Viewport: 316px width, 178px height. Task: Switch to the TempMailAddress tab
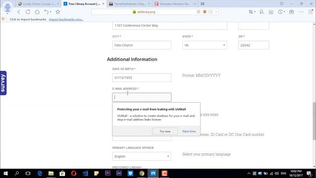[x=129, y=4]
